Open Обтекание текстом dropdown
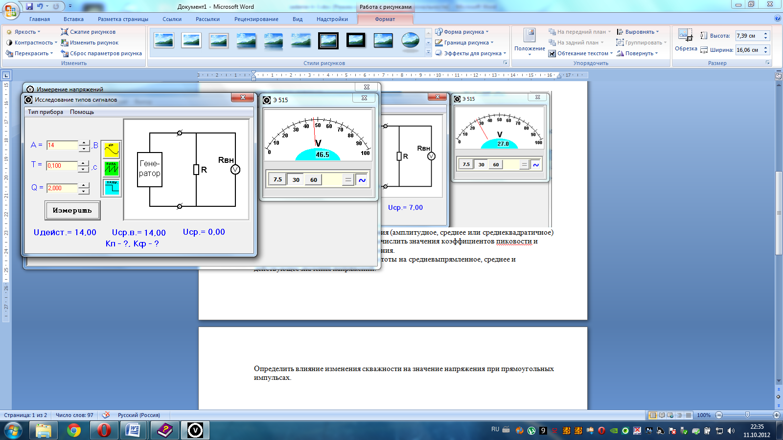Viewport: 783px width, 440px height. click(580, 53)
